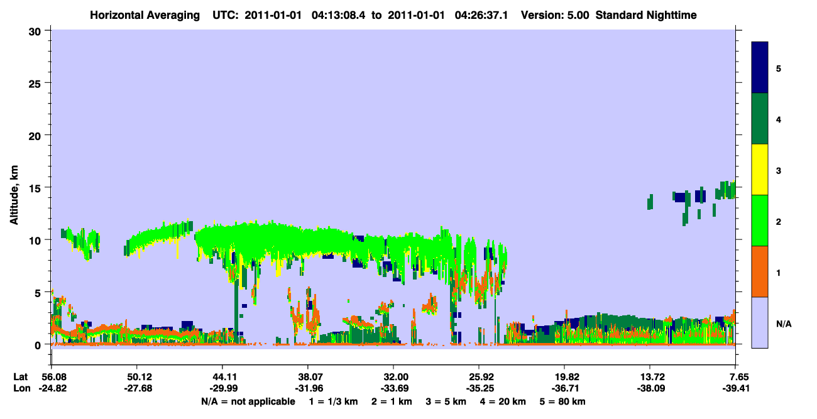Click latitude value 25.92

click(x=479, y=377)
